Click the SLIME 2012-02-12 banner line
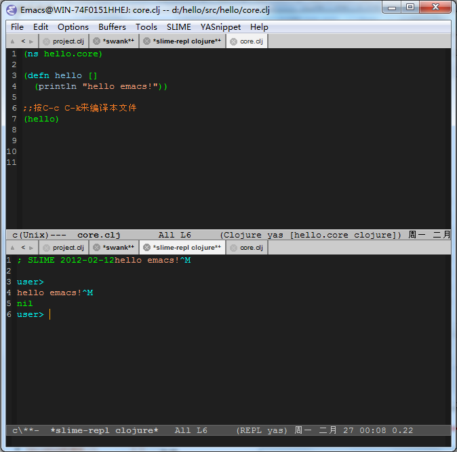This screenshot has height=452, width=457. tap(104, 260)
